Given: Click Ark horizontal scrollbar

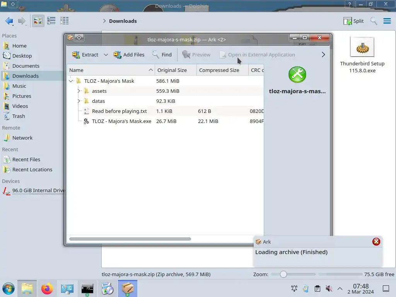Looking at the screenshot, I should [x=130, y=239].
